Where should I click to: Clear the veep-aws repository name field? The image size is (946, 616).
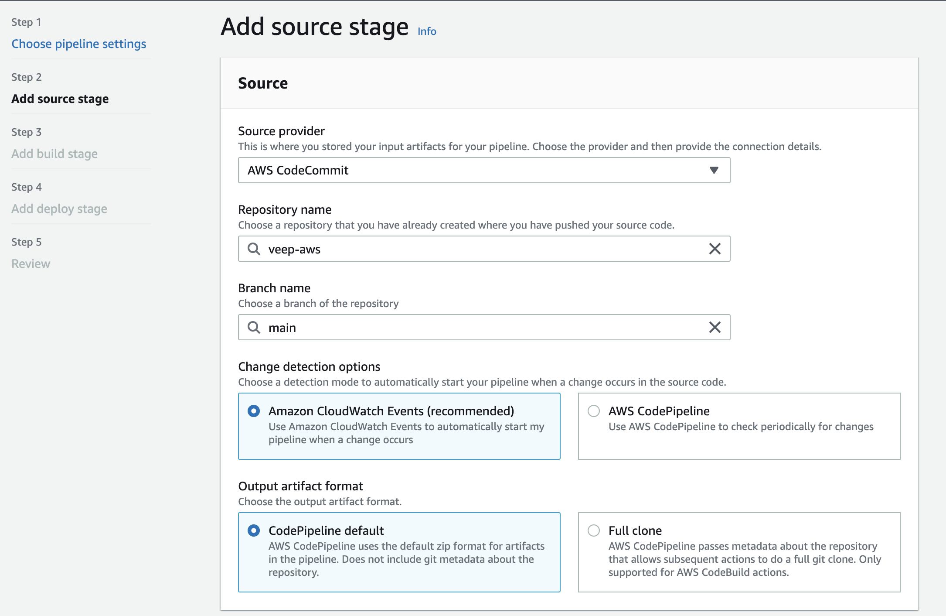tap(714, 249)
